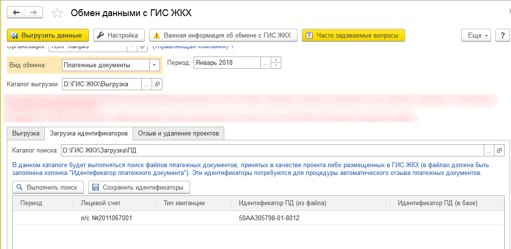Click Период field Январь 2018
This screenshot has height=249, width=511.
(227, 63)
